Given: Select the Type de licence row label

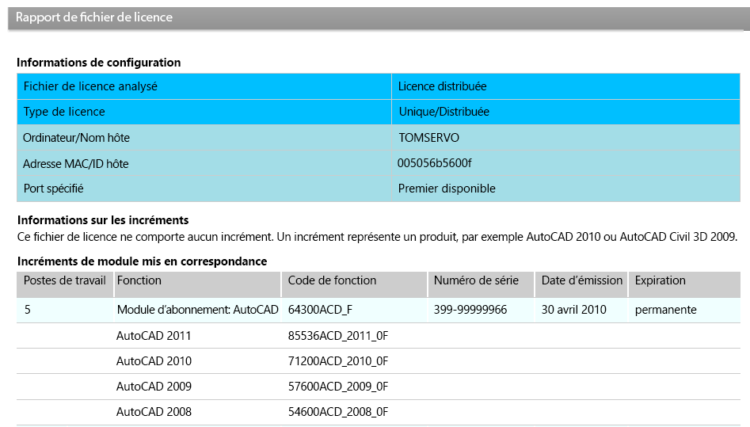Looking at the screenshot, I should click(64, 112).
